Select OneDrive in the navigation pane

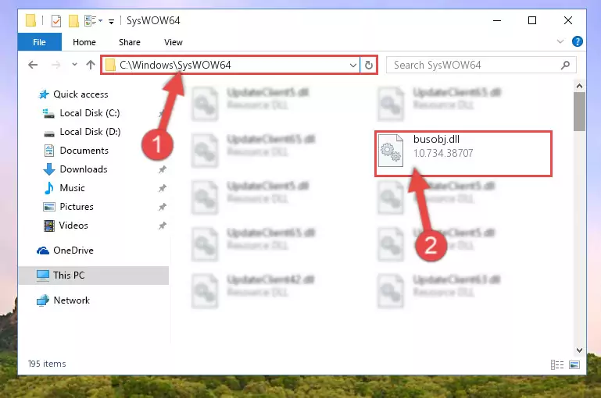pos(73,251)
